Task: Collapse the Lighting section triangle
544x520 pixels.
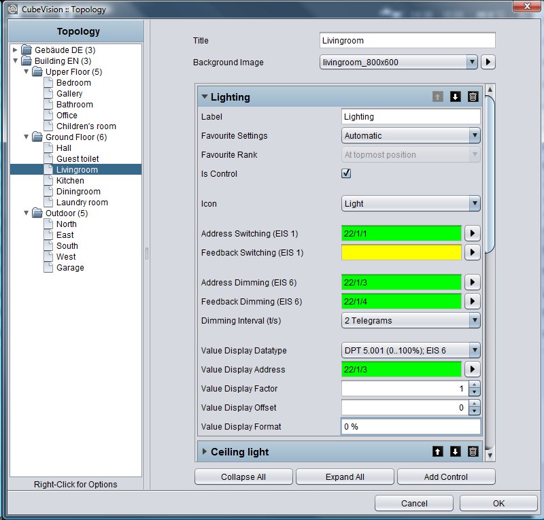Action: point(205,97)
